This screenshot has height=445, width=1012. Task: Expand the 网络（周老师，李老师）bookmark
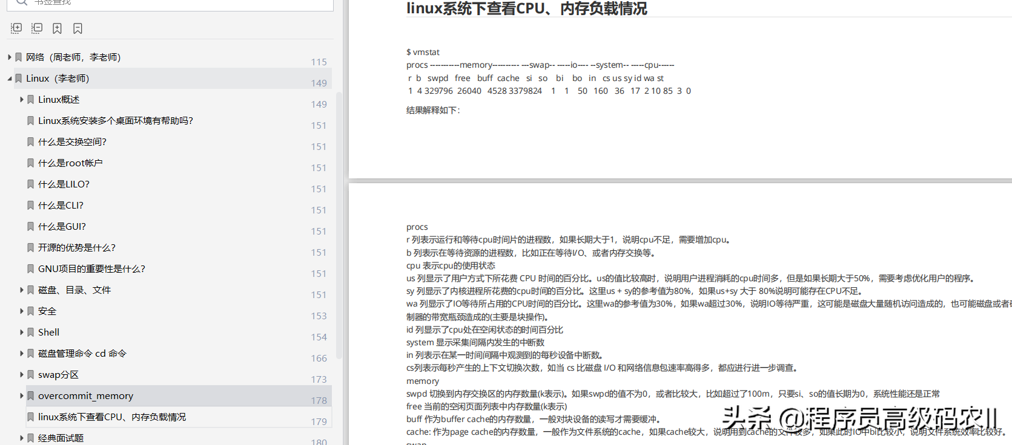9,57
